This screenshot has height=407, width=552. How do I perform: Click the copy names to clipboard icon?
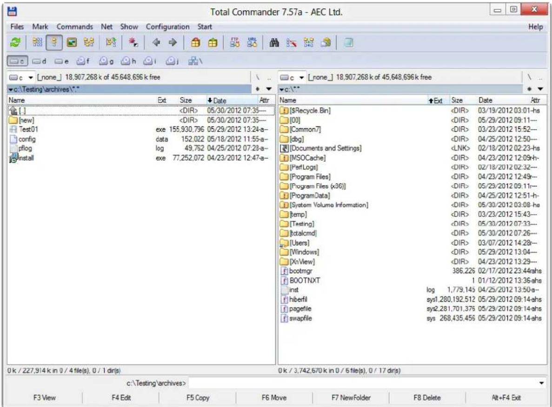[326, 43]
